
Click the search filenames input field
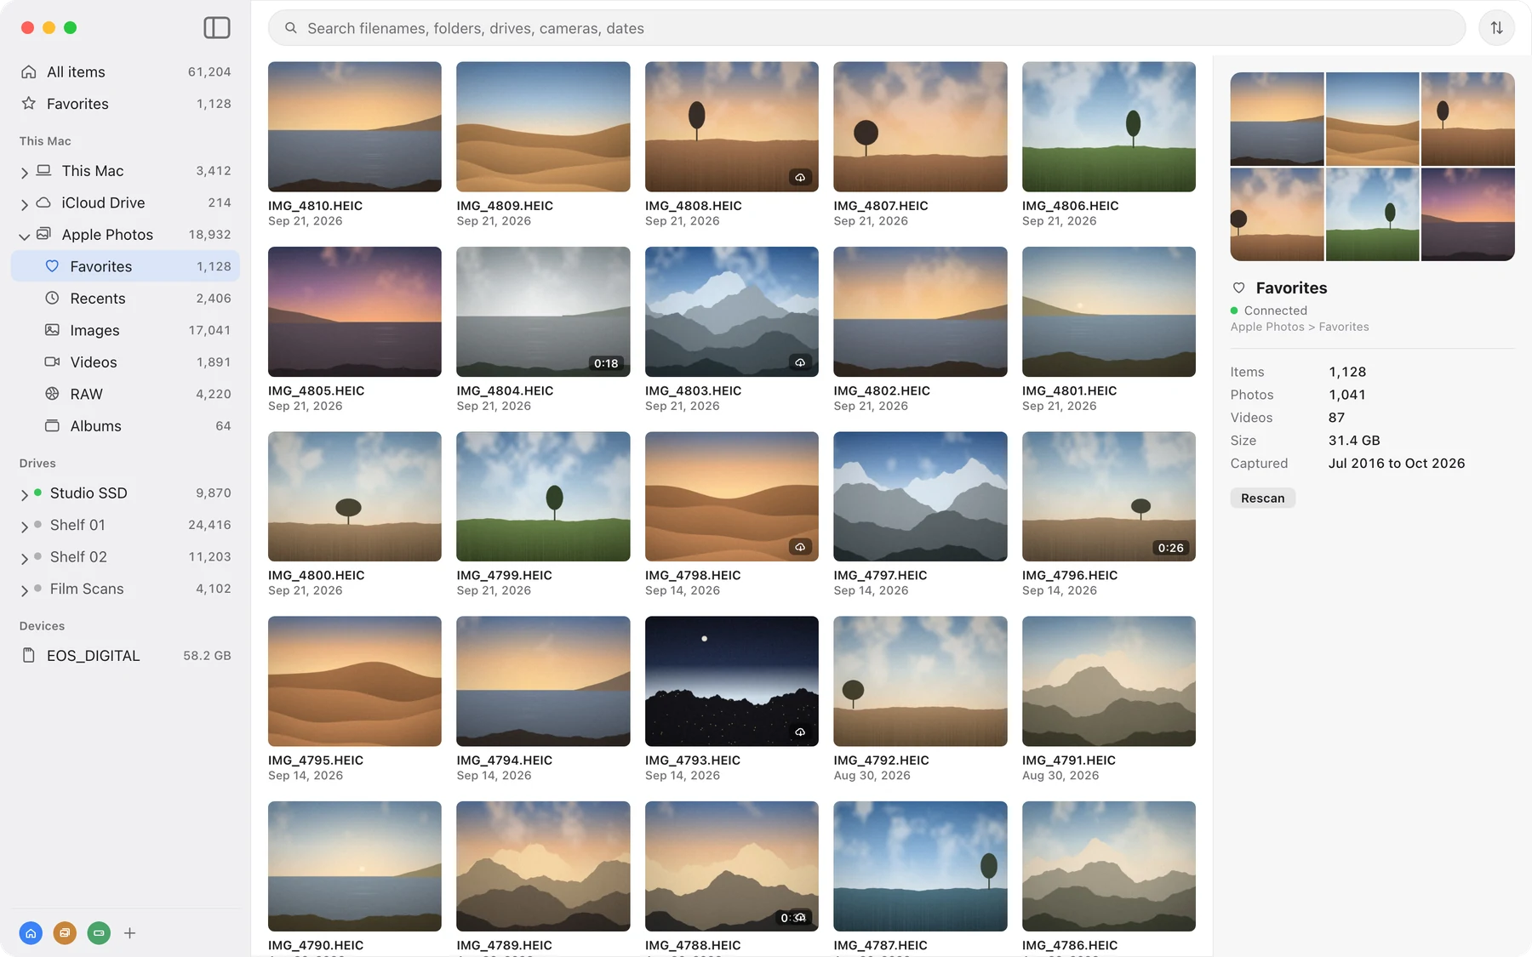coord(866,28)
